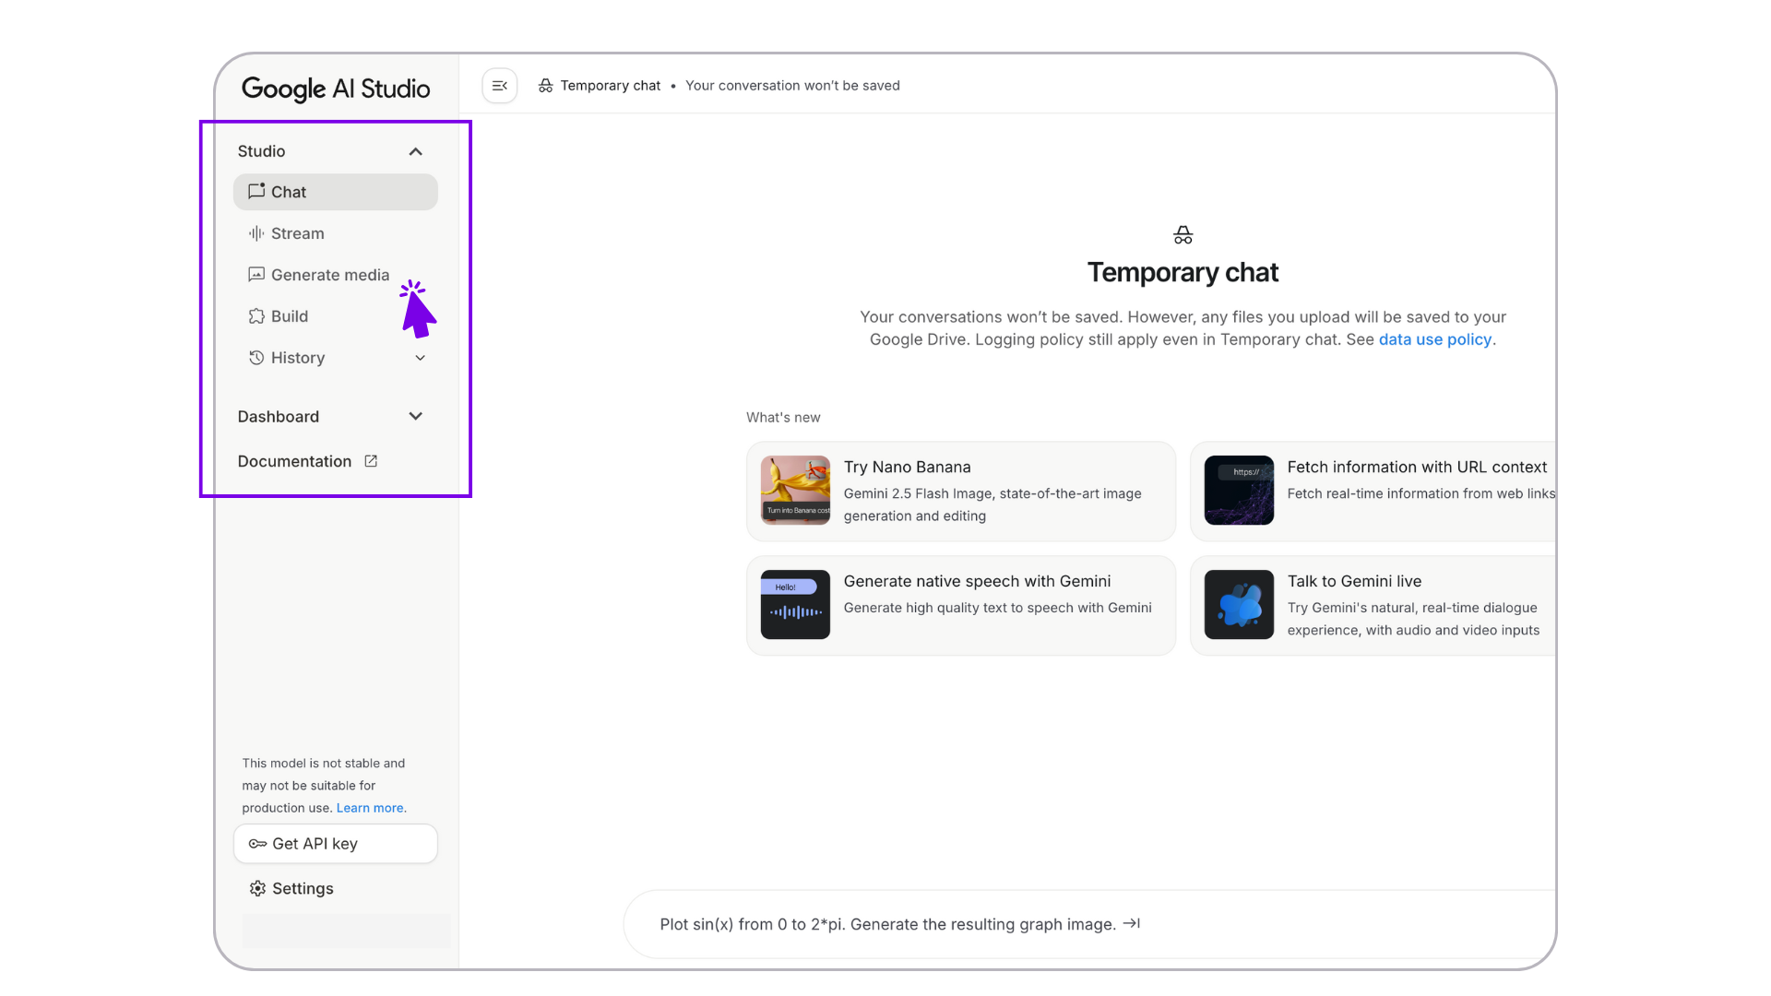1771x996 pixels.
Task: Click the Generate media image icon
Action: coord(256,275)
